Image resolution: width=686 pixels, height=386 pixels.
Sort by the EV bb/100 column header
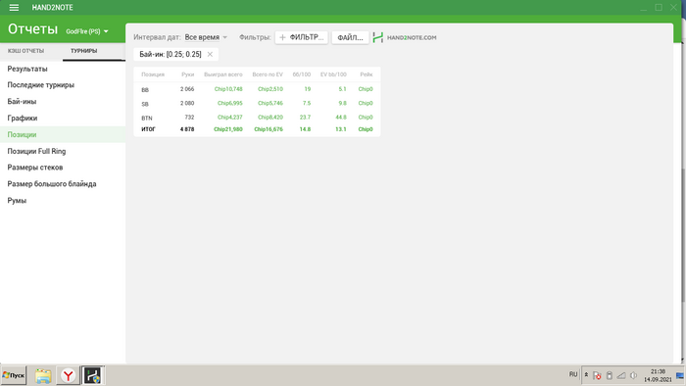pos(333,74)
